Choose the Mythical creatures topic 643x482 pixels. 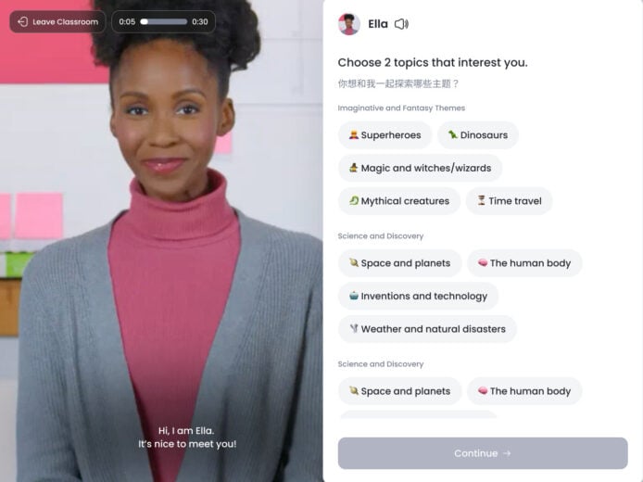point(399,201)
